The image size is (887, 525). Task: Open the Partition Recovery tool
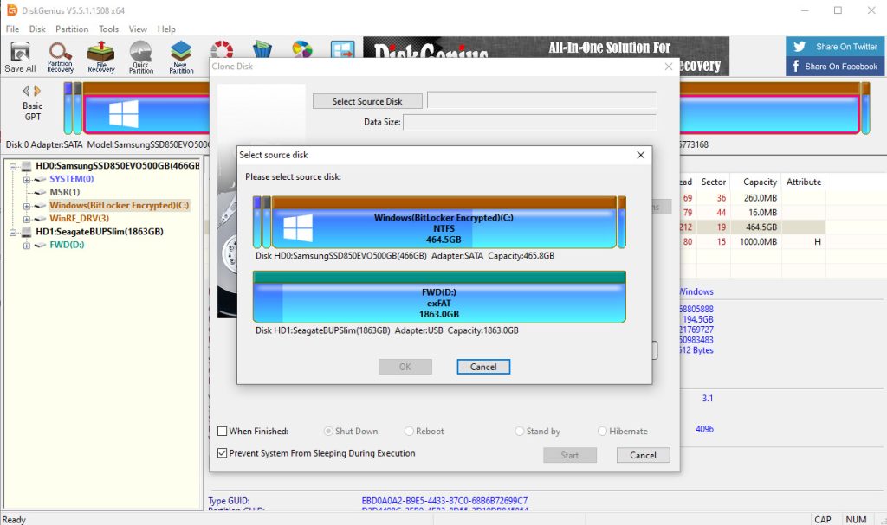[60, 57]
